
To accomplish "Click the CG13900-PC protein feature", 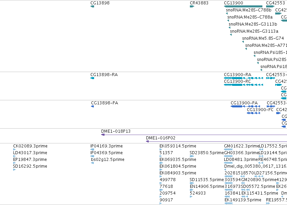I will tap(253, 113).
